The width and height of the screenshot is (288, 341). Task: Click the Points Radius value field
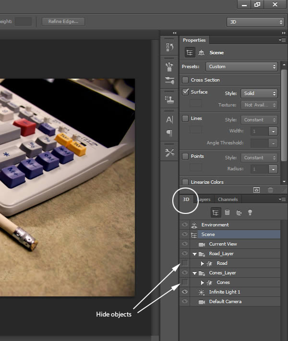[260, 169]
